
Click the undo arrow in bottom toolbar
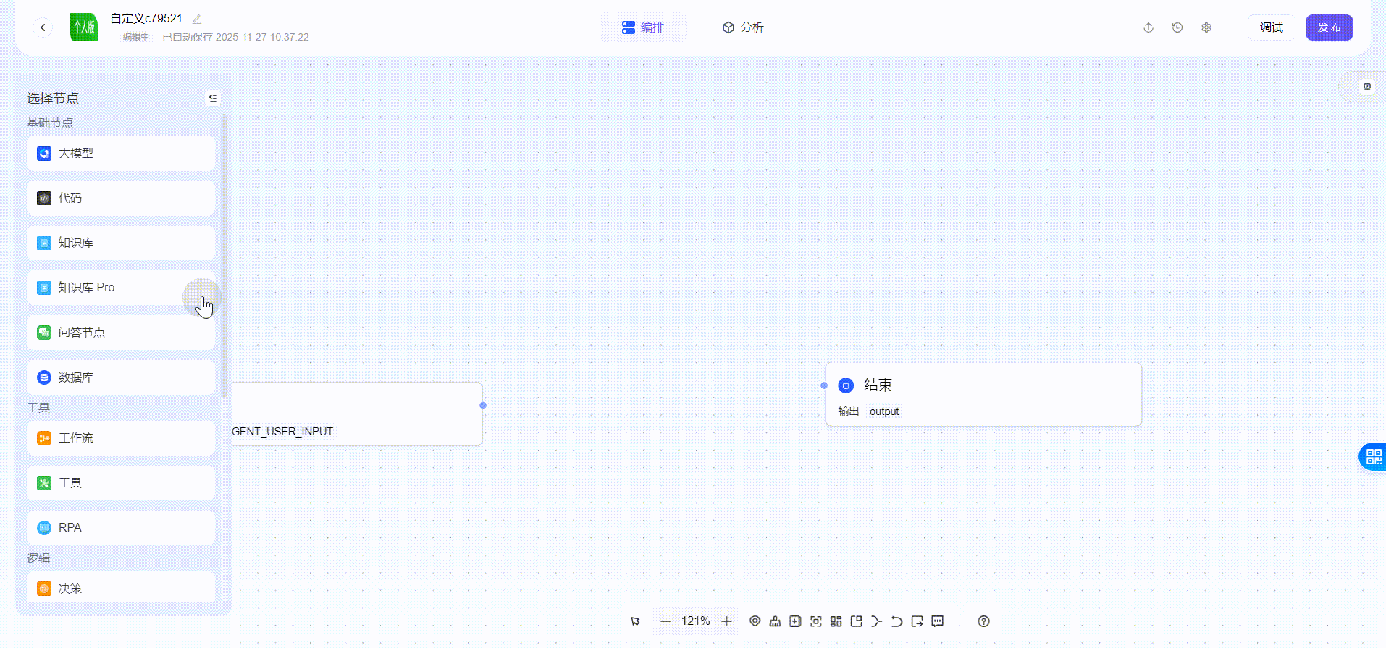click(x=896, y=621)
